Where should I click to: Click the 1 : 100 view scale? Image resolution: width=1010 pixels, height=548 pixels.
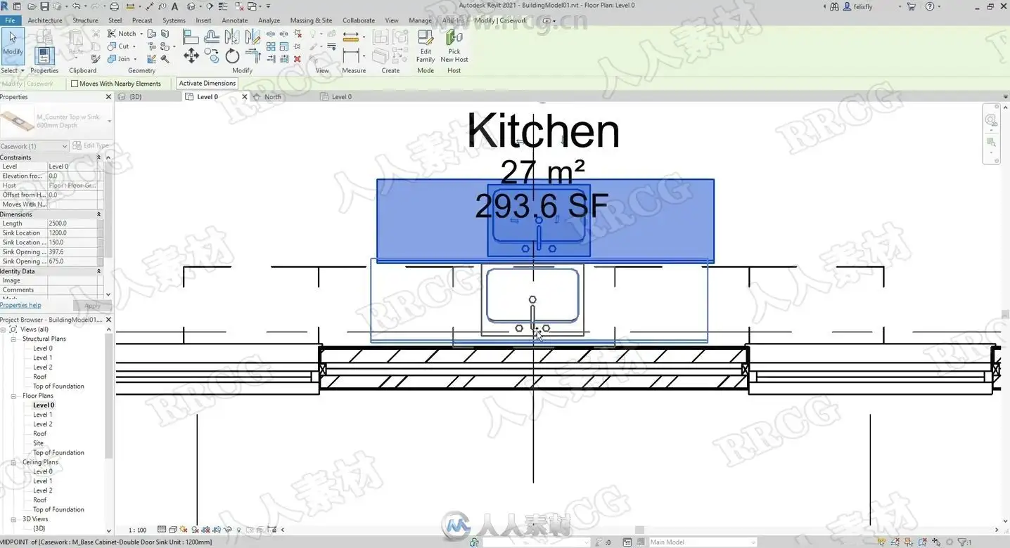point(138,530)
